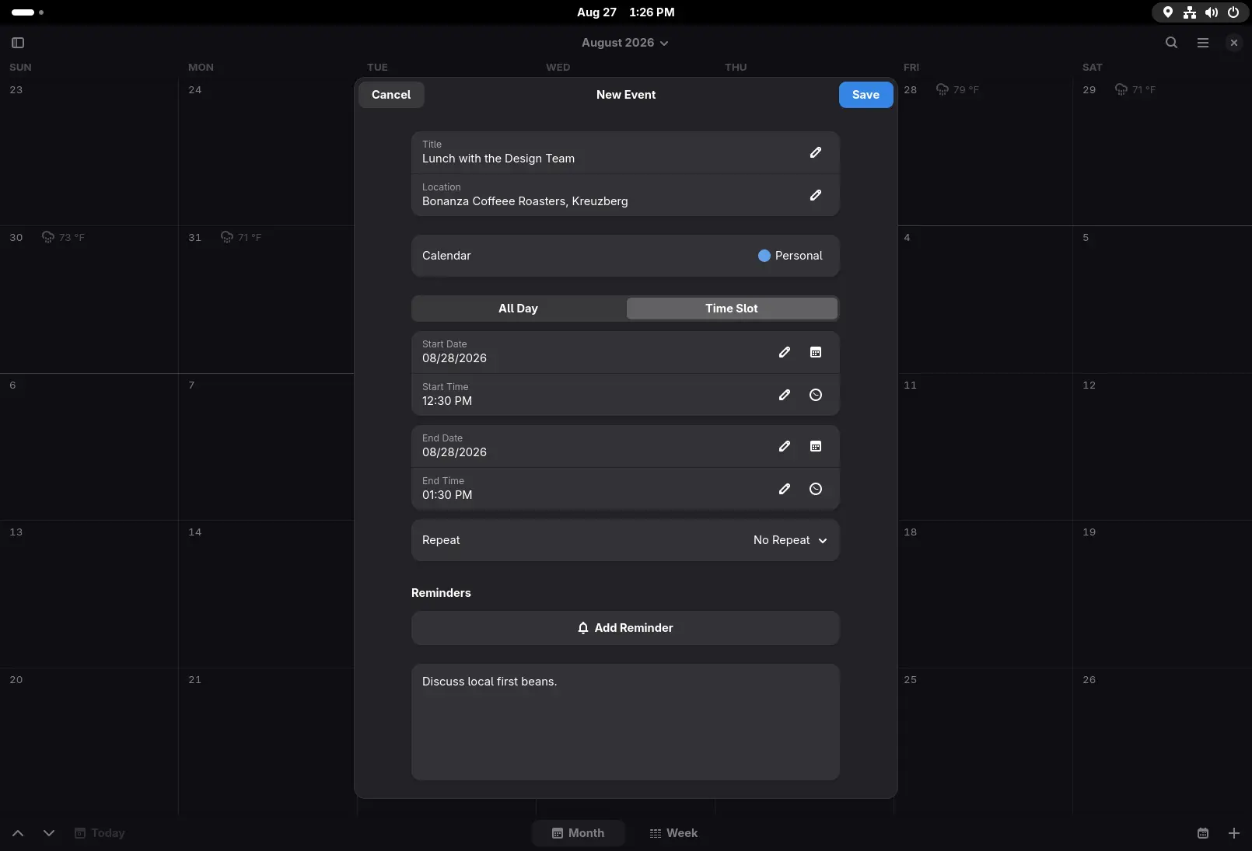Switch event to All Day

[518, 309]
